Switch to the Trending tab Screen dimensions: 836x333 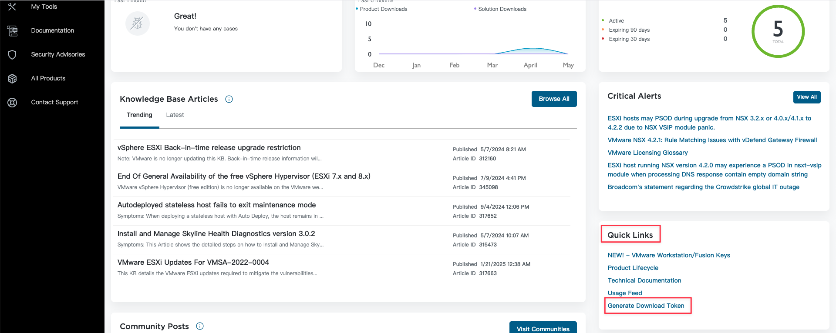[x=139, y=115]
